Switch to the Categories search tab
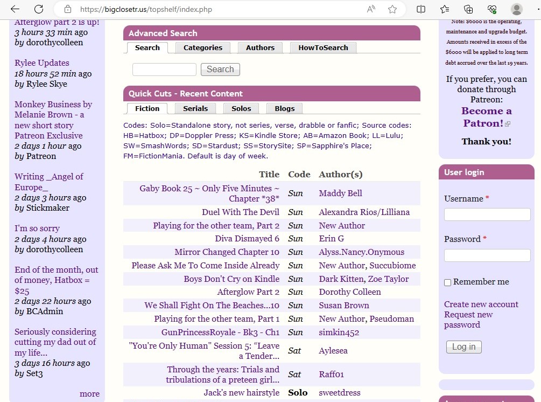This screenshot has height=402, width=541. click(x=202, y=47)
